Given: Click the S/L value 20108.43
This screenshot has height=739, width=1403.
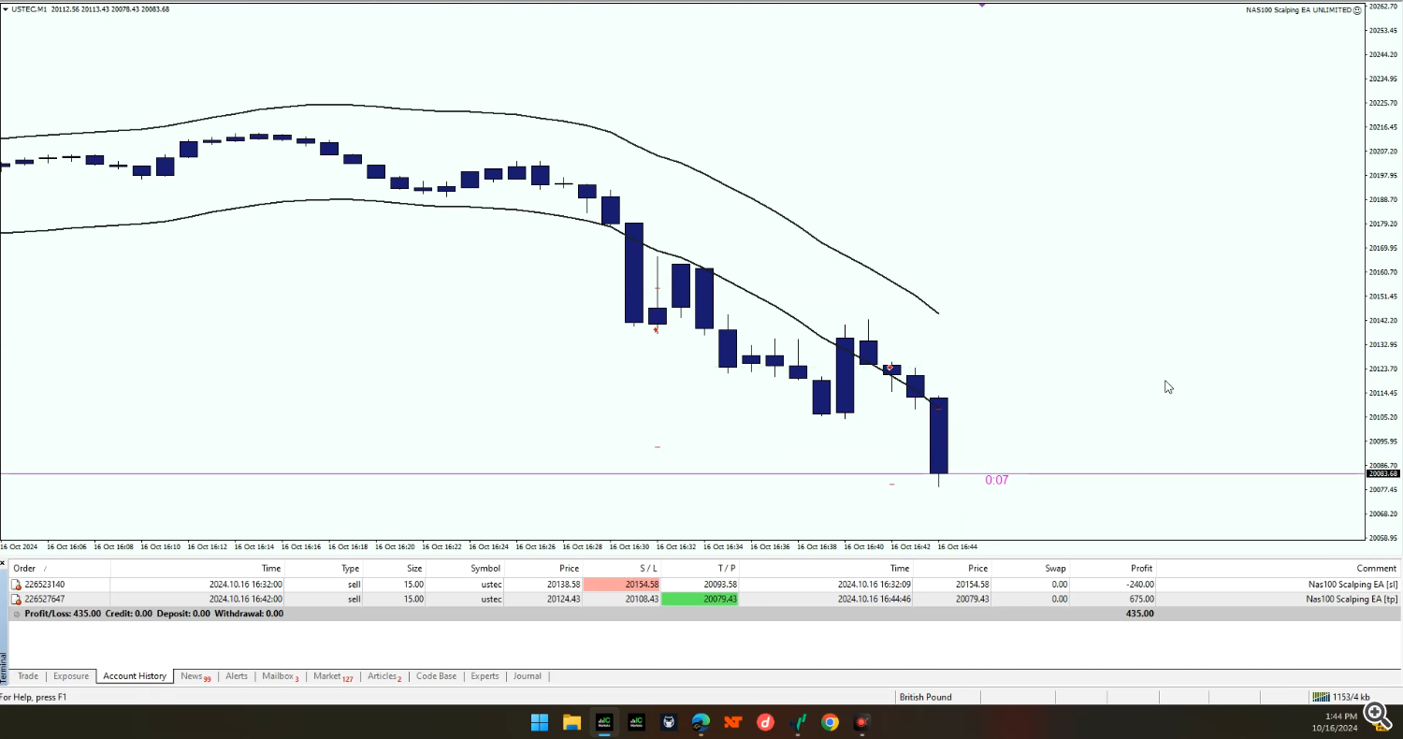Looking at the screenshot, I should tap(641, 599).
